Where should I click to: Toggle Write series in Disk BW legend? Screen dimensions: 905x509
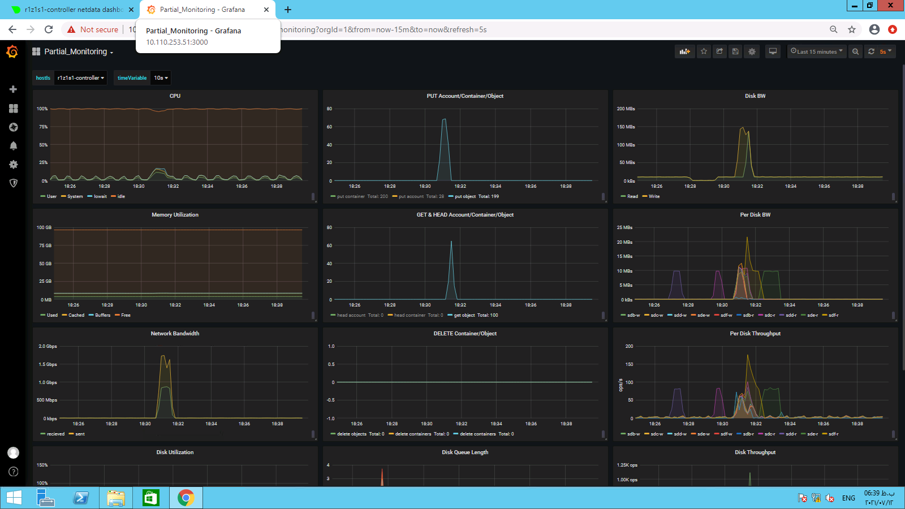coord(654,196)
